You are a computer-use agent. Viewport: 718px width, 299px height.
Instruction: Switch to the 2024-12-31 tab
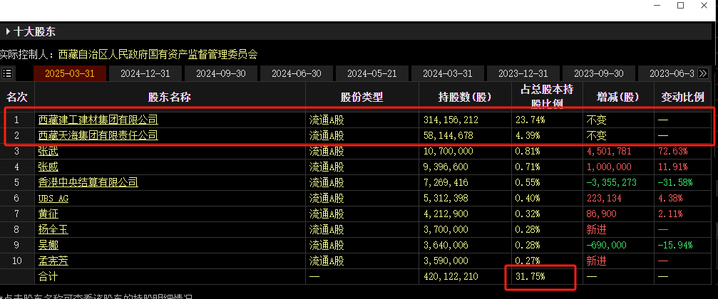point(145,73)
